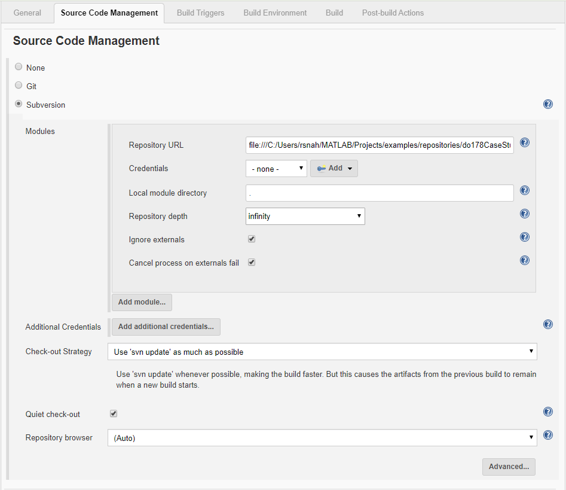
Task: Click inside the Repository URL field
Action: (380, 145)
